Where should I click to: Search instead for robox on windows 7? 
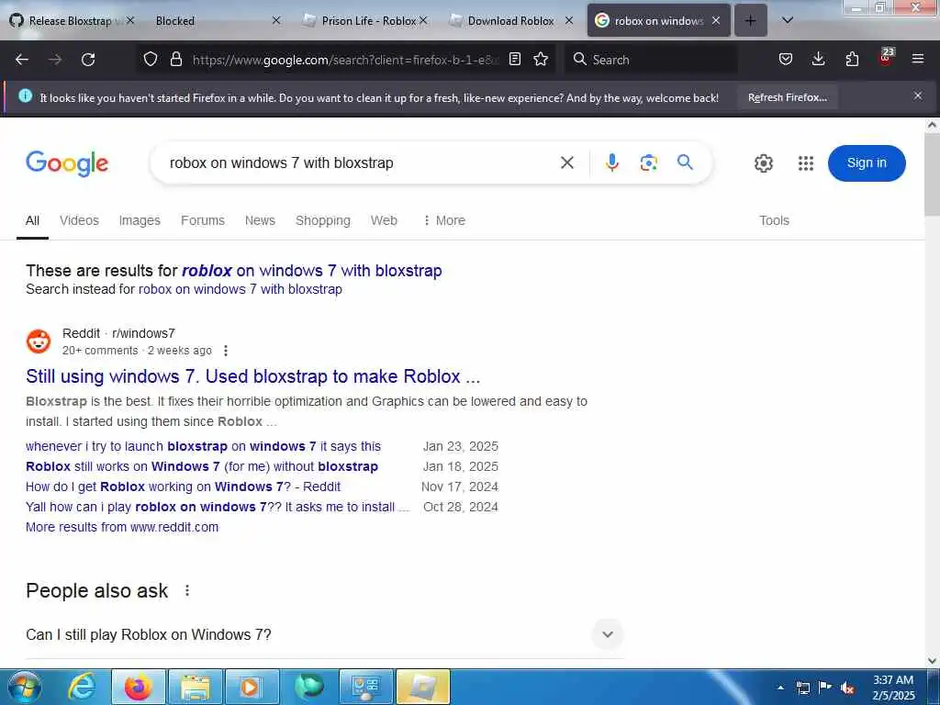241,289
